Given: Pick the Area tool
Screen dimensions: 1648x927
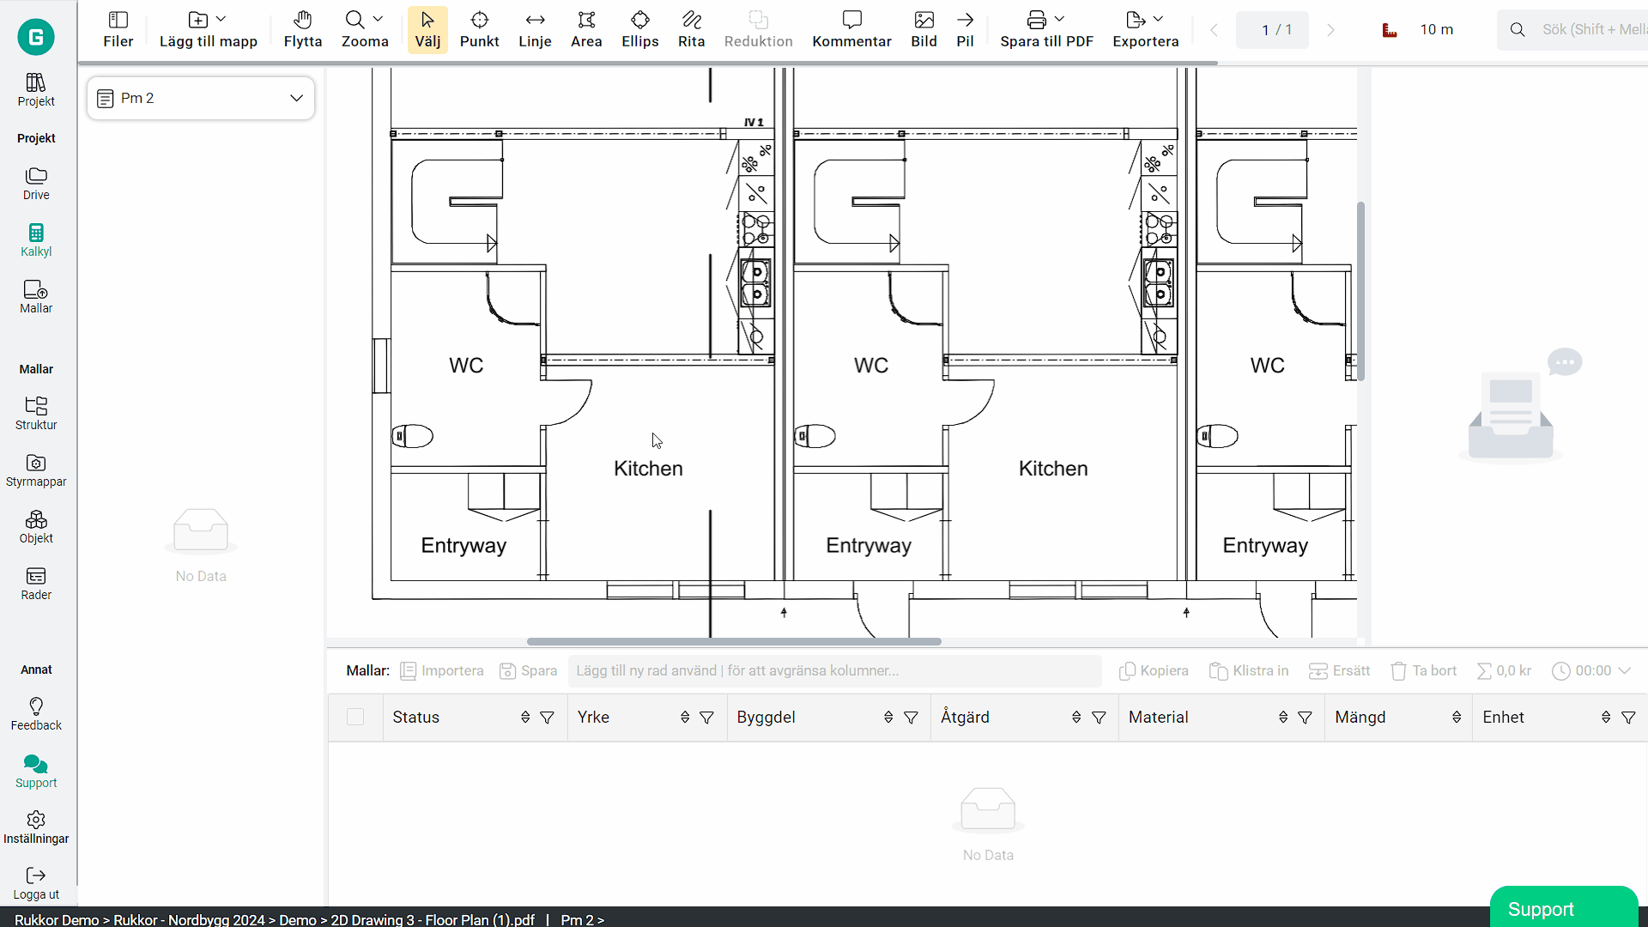Looking at the screenshot, I should pos(586,30).
